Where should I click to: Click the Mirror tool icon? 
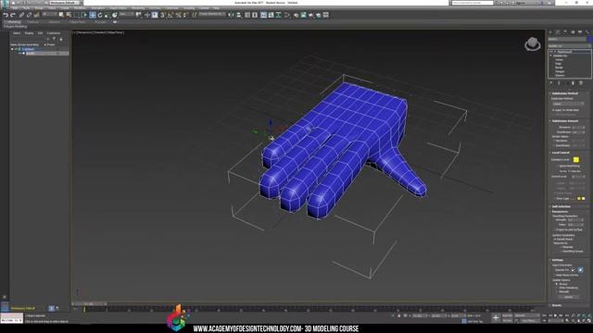[x=231, y=15]
